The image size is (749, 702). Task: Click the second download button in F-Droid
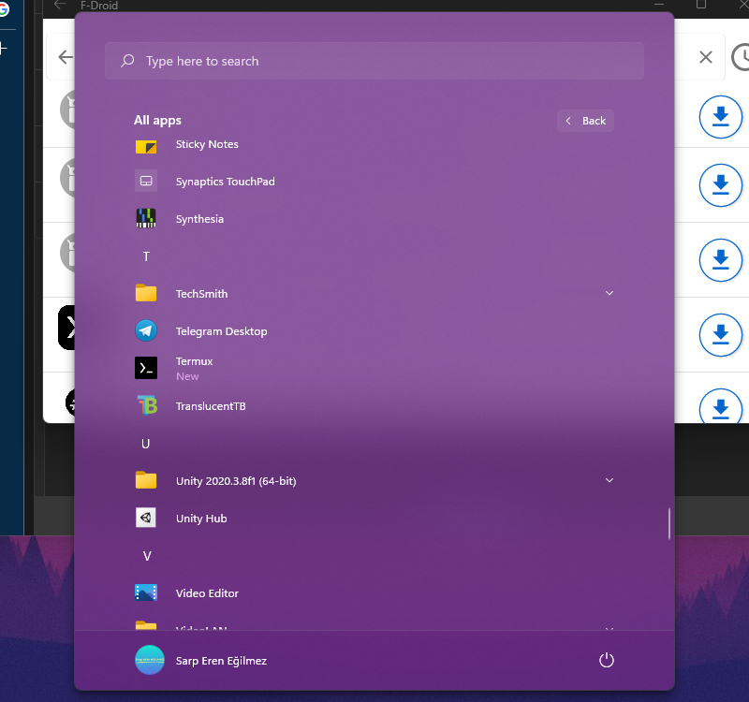click(720, 185)
